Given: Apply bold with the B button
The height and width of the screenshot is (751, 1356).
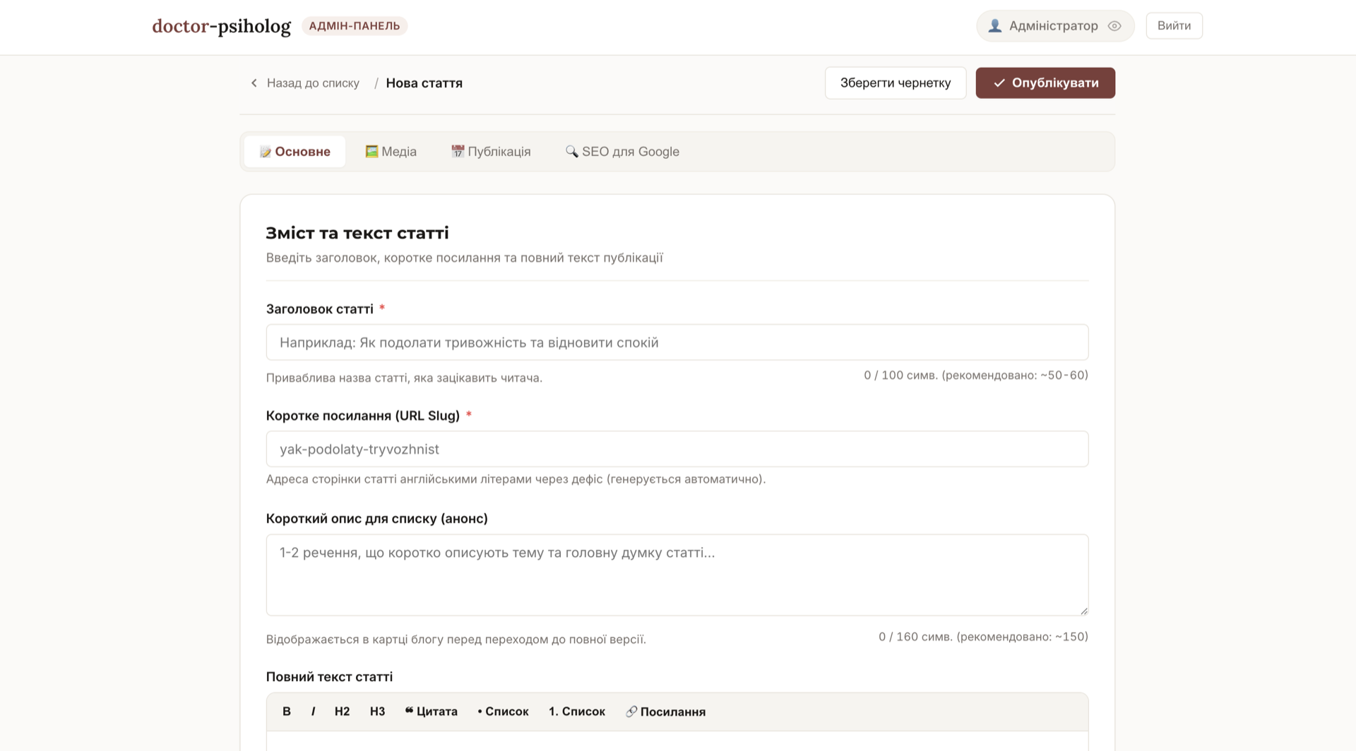Looking at the screenshot, I should pyautogui.click(x=287, y=711).
